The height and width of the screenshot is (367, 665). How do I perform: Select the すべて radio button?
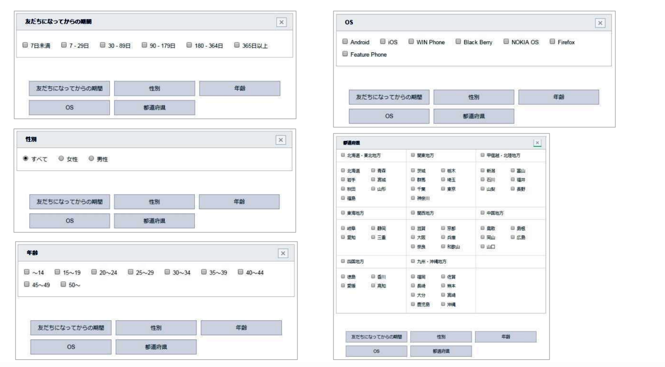[26, 159]
